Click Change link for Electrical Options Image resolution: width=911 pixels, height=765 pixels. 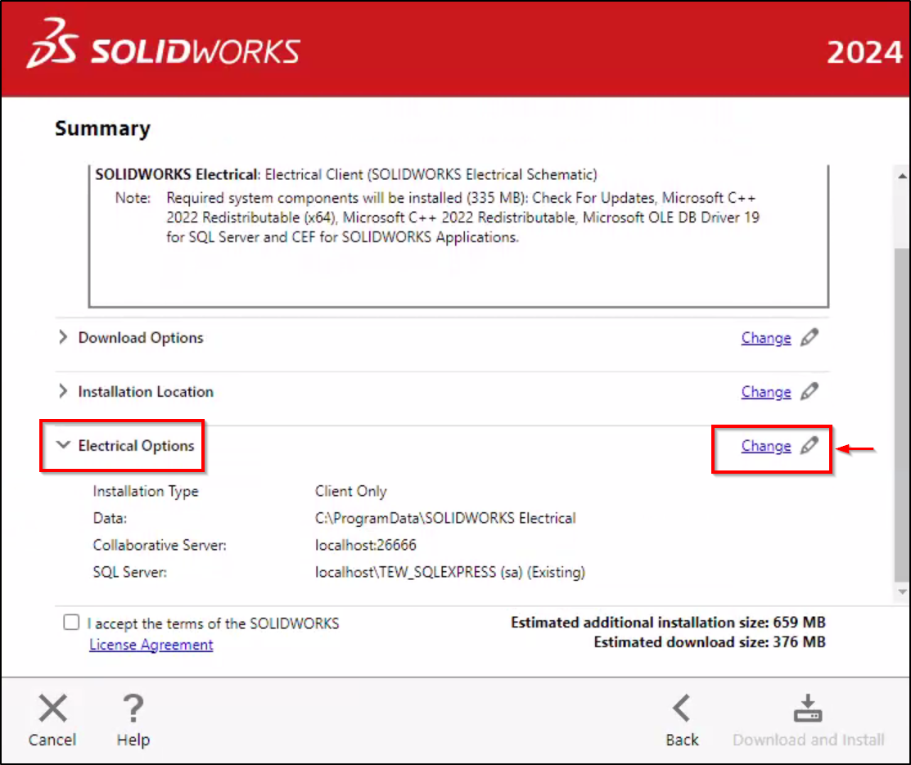(766, 446)
